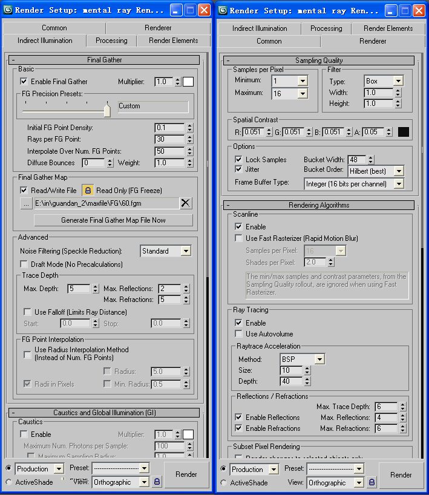Toggle the Enable Reflections checkbox

tap(238, 418)
